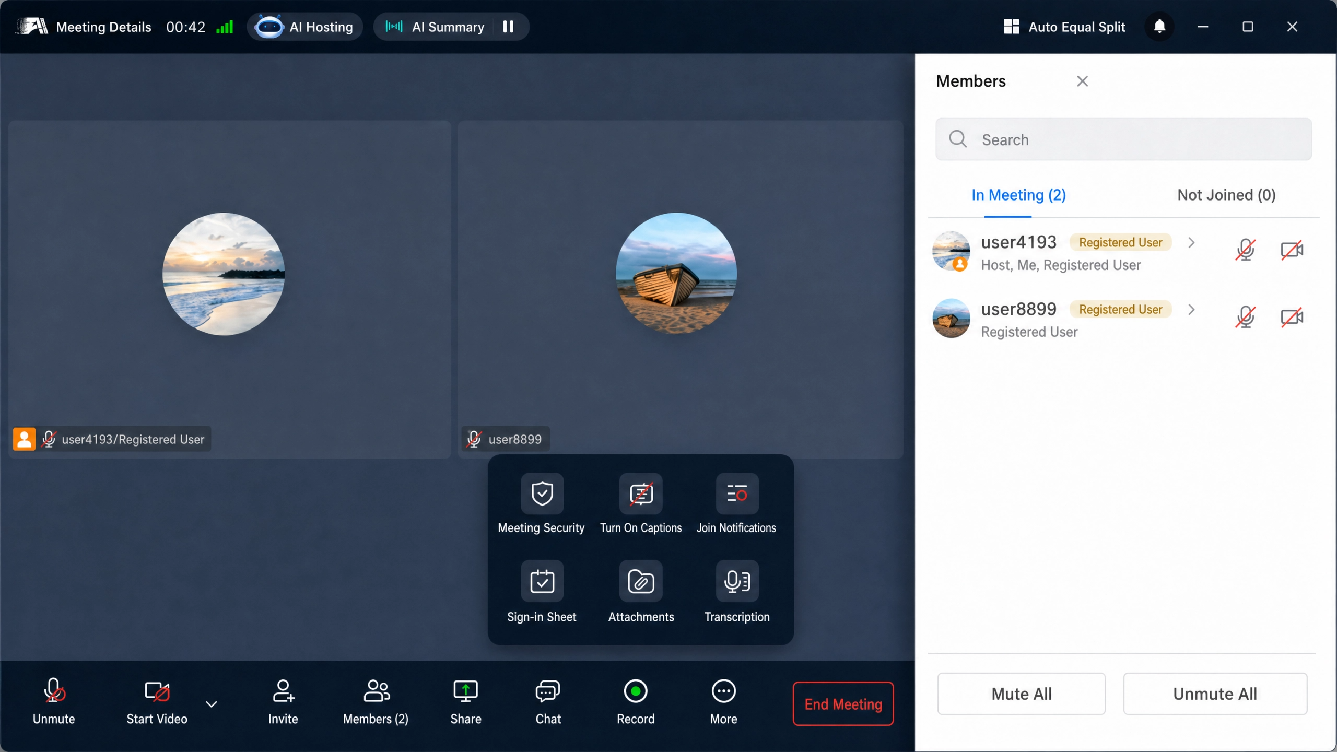Click user8899 avatar in members list
This screenshot has height=752, width=1337.
[x=951, y=318]
